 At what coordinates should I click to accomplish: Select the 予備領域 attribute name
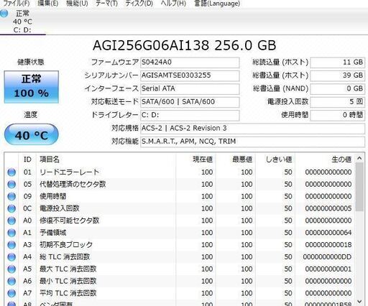(x=52, y=233)
